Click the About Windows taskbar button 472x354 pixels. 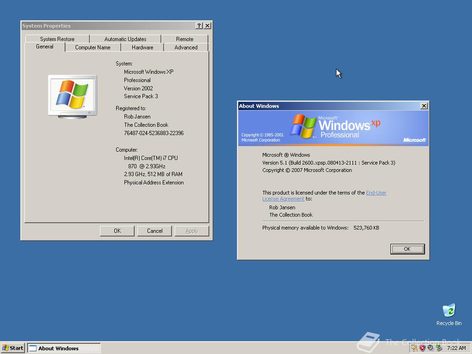pyautogui.click(x=64, y=348)
